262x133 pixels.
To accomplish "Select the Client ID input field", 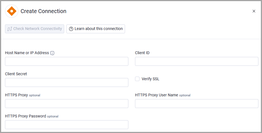I will click(197, 61).
